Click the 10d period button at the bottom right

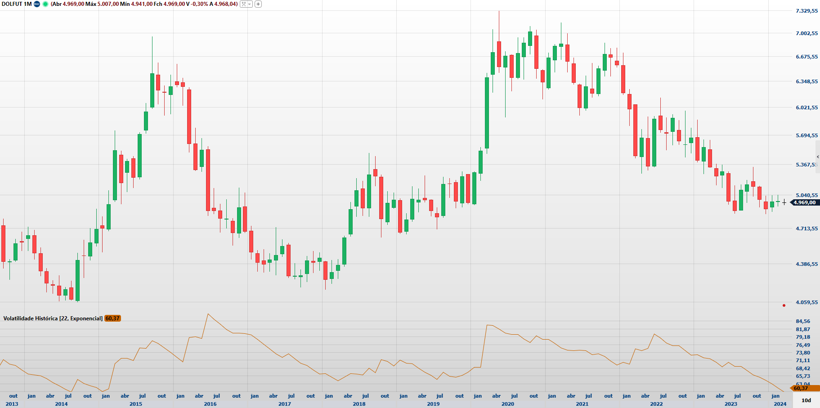coord(806,400)
